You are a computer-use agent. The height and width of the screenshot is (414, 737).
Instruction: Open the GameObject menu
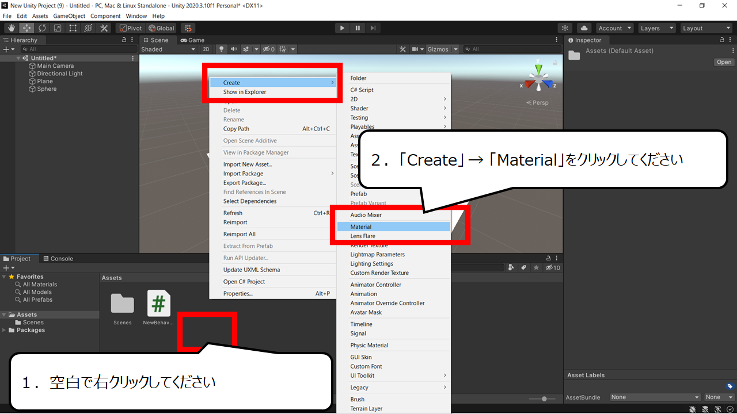[69, 16]
